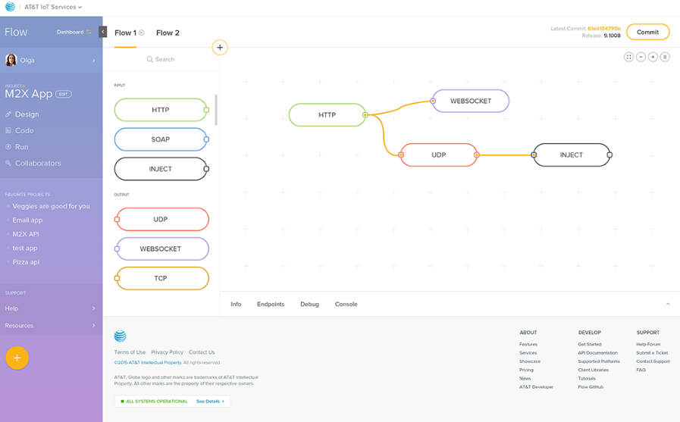
Task: Open Collaborators in the sidebar
Action: pyautogui.click(x=38, y=164)
